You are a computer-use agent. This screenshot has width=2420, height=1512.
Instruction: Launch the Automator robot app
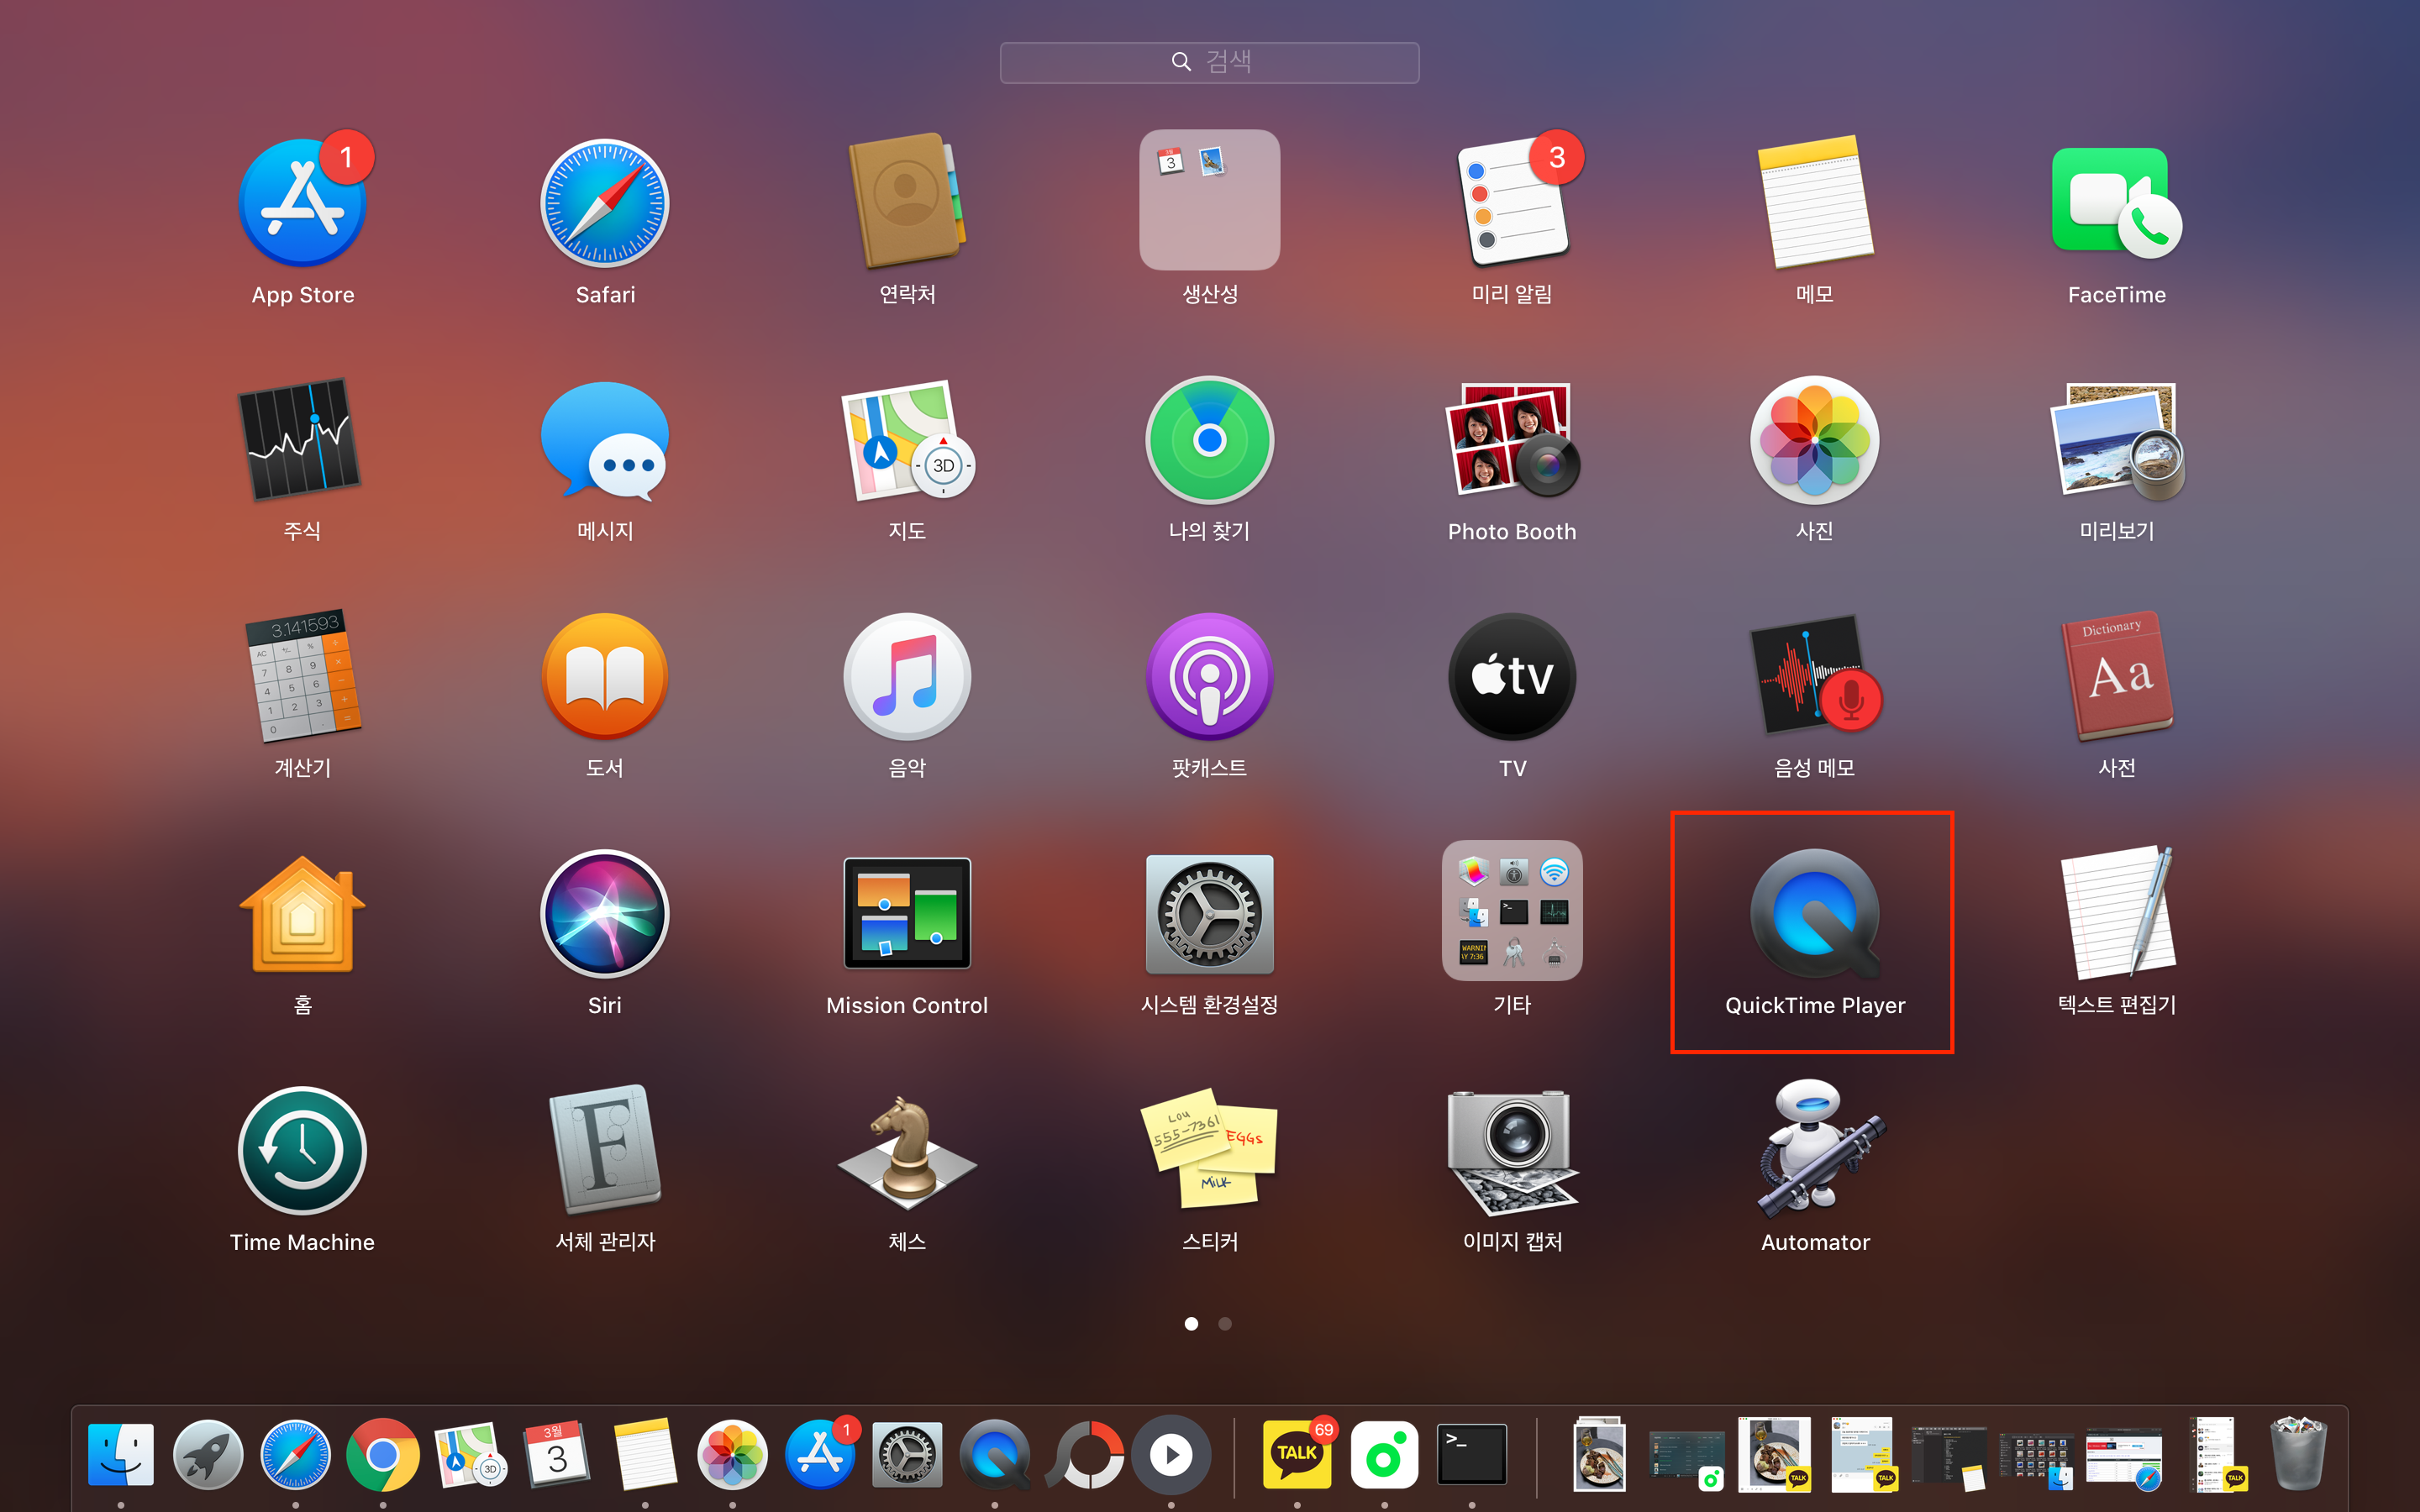(x=1814, y=1150)
